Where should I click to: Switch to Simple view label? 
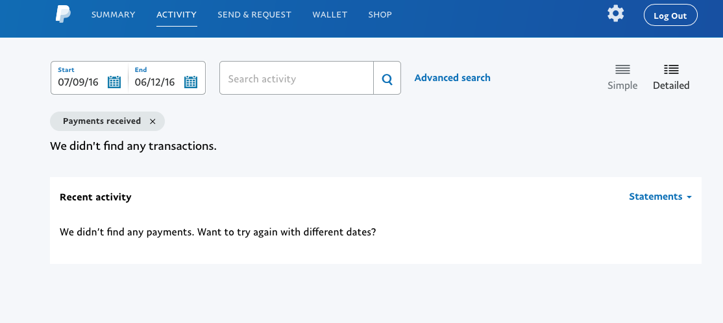tap(622, 86)
